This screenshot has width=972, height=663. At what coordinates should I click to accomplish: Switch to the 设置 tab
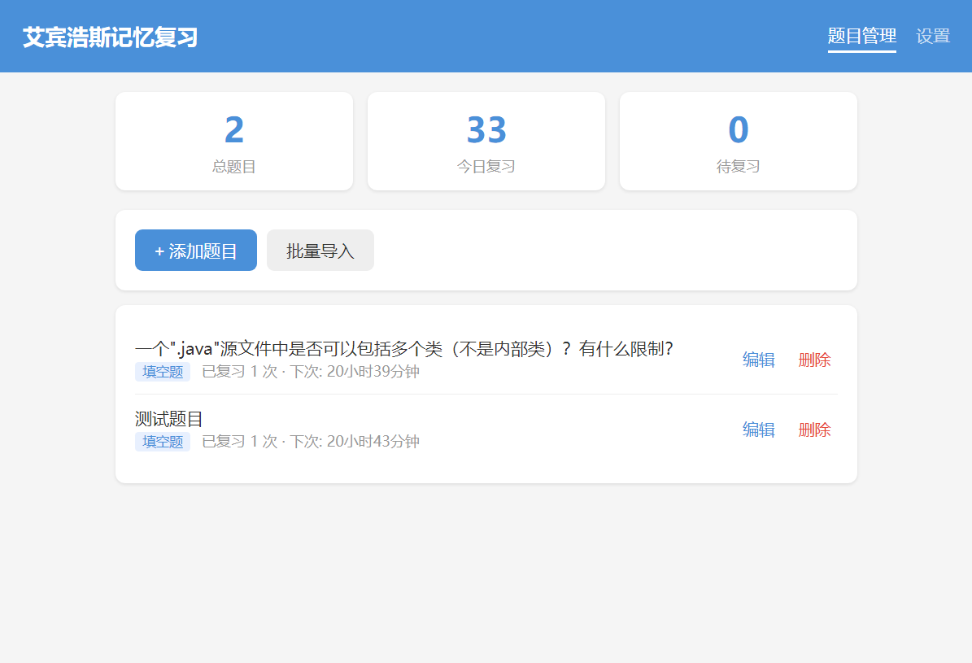(x=933, y=37)
